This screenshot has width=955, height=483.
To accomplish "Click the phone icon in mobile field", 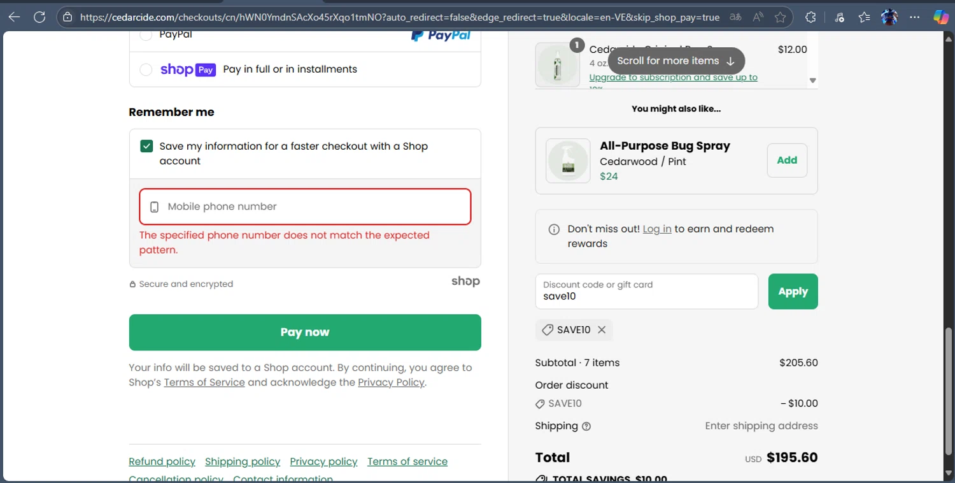I will coord(154,207).
